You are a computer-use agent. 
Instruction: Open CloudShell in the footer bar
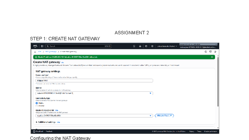click(38, 131)
